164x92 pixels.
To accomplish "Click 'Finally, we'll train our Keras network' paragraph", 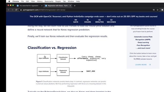I will [x=68, y=36].
